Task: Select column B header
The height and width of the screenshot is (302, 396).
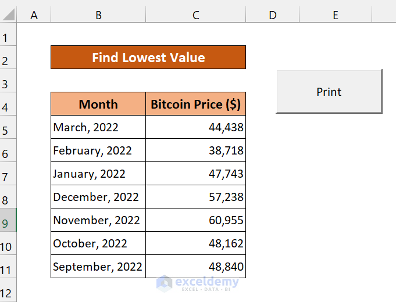Action: pos(98,15)
